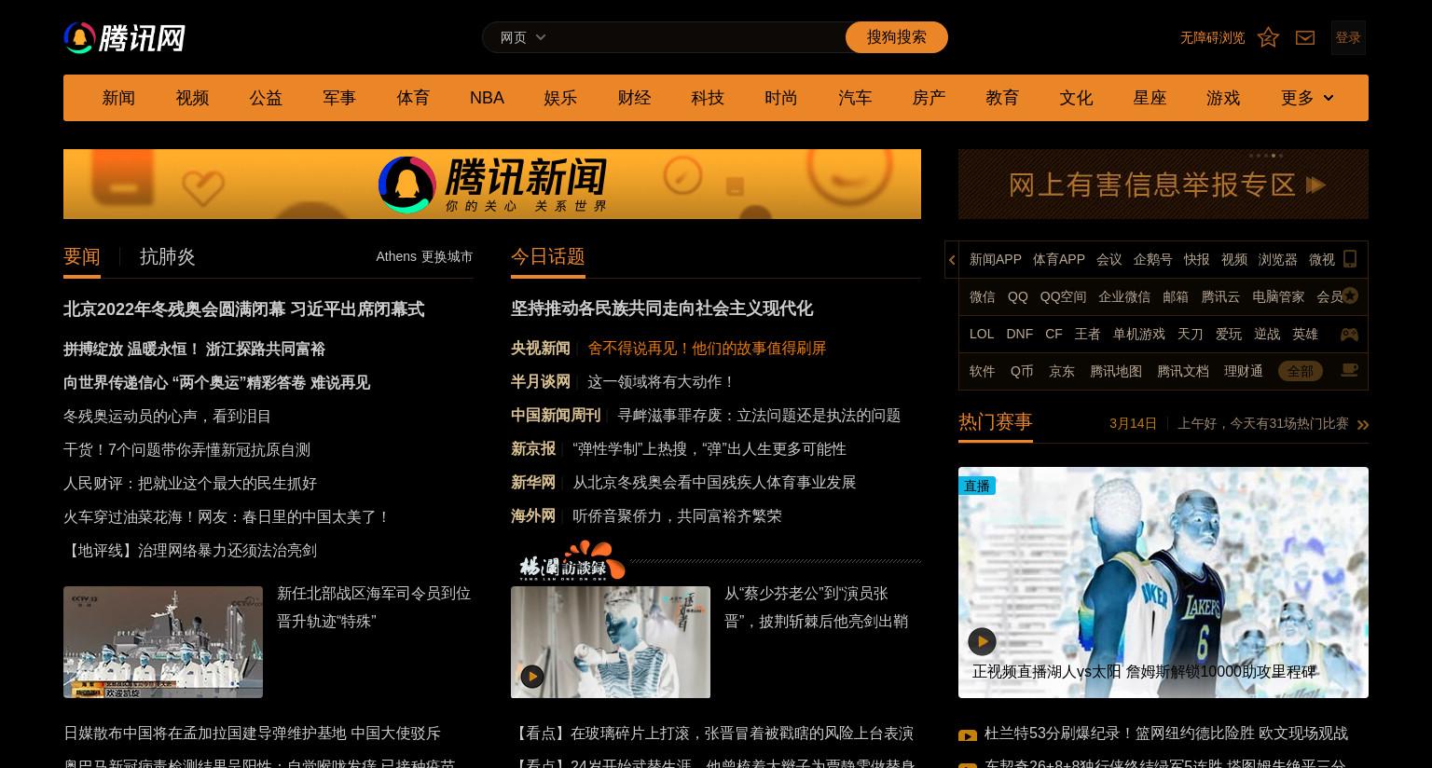Open the 今日话题 section heading

548,256
